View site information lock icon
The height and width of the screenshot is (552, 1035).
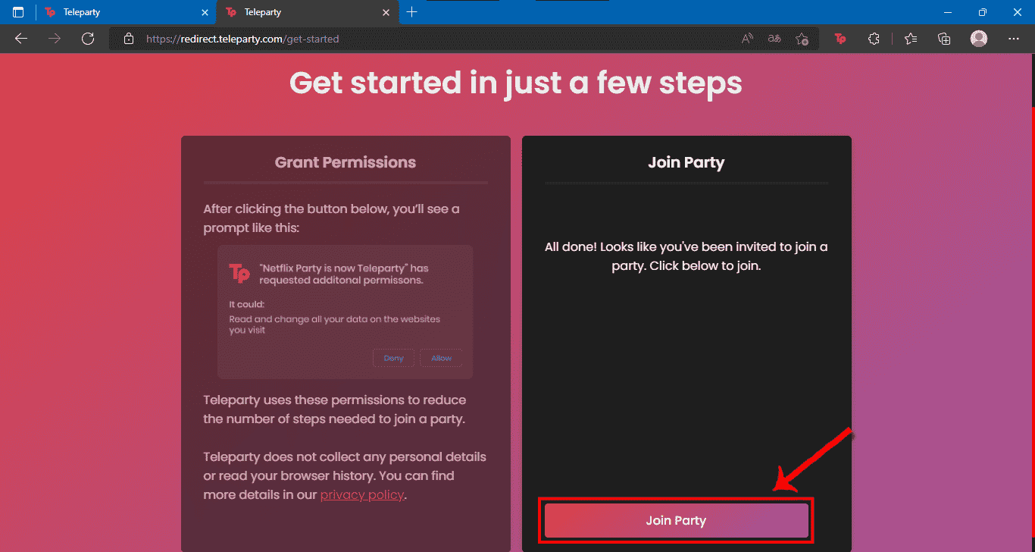click(x=129, y=39)
